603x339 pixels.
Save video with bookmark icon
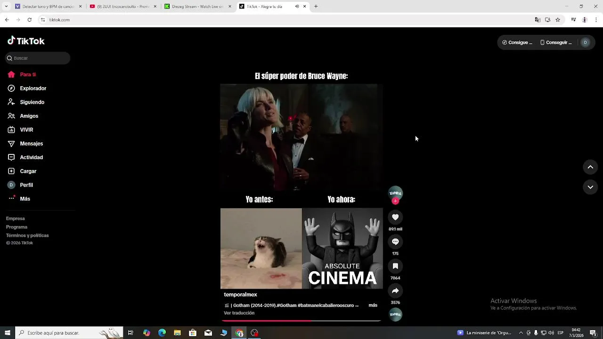pyautogui.click(x=395, y=266)
